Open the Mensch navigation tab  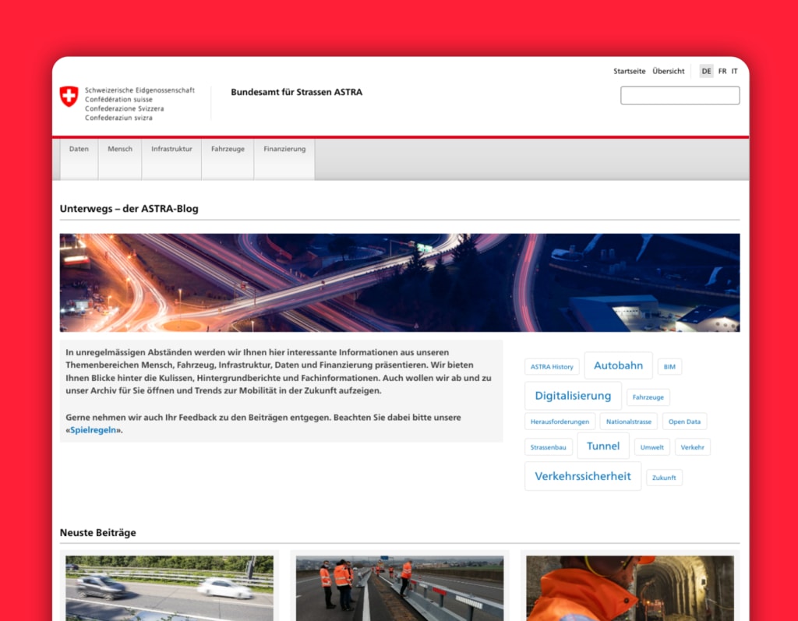click(x=120, y=159)
